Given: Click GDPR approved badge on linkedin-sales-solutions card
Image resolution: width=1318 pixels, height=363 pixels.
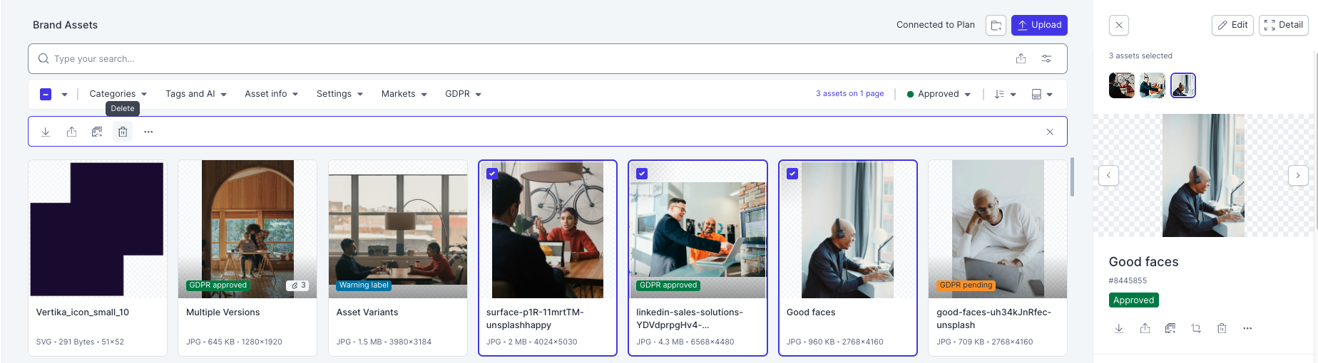Looking at the screenshot, I should 668,285.
